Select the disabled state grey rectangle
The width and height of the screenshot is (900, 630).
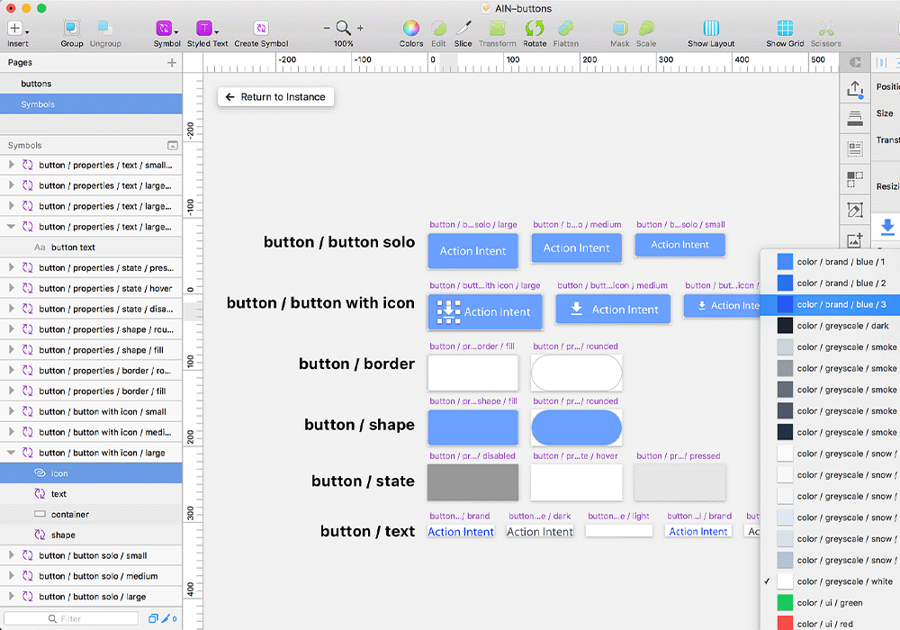(473, 482)
